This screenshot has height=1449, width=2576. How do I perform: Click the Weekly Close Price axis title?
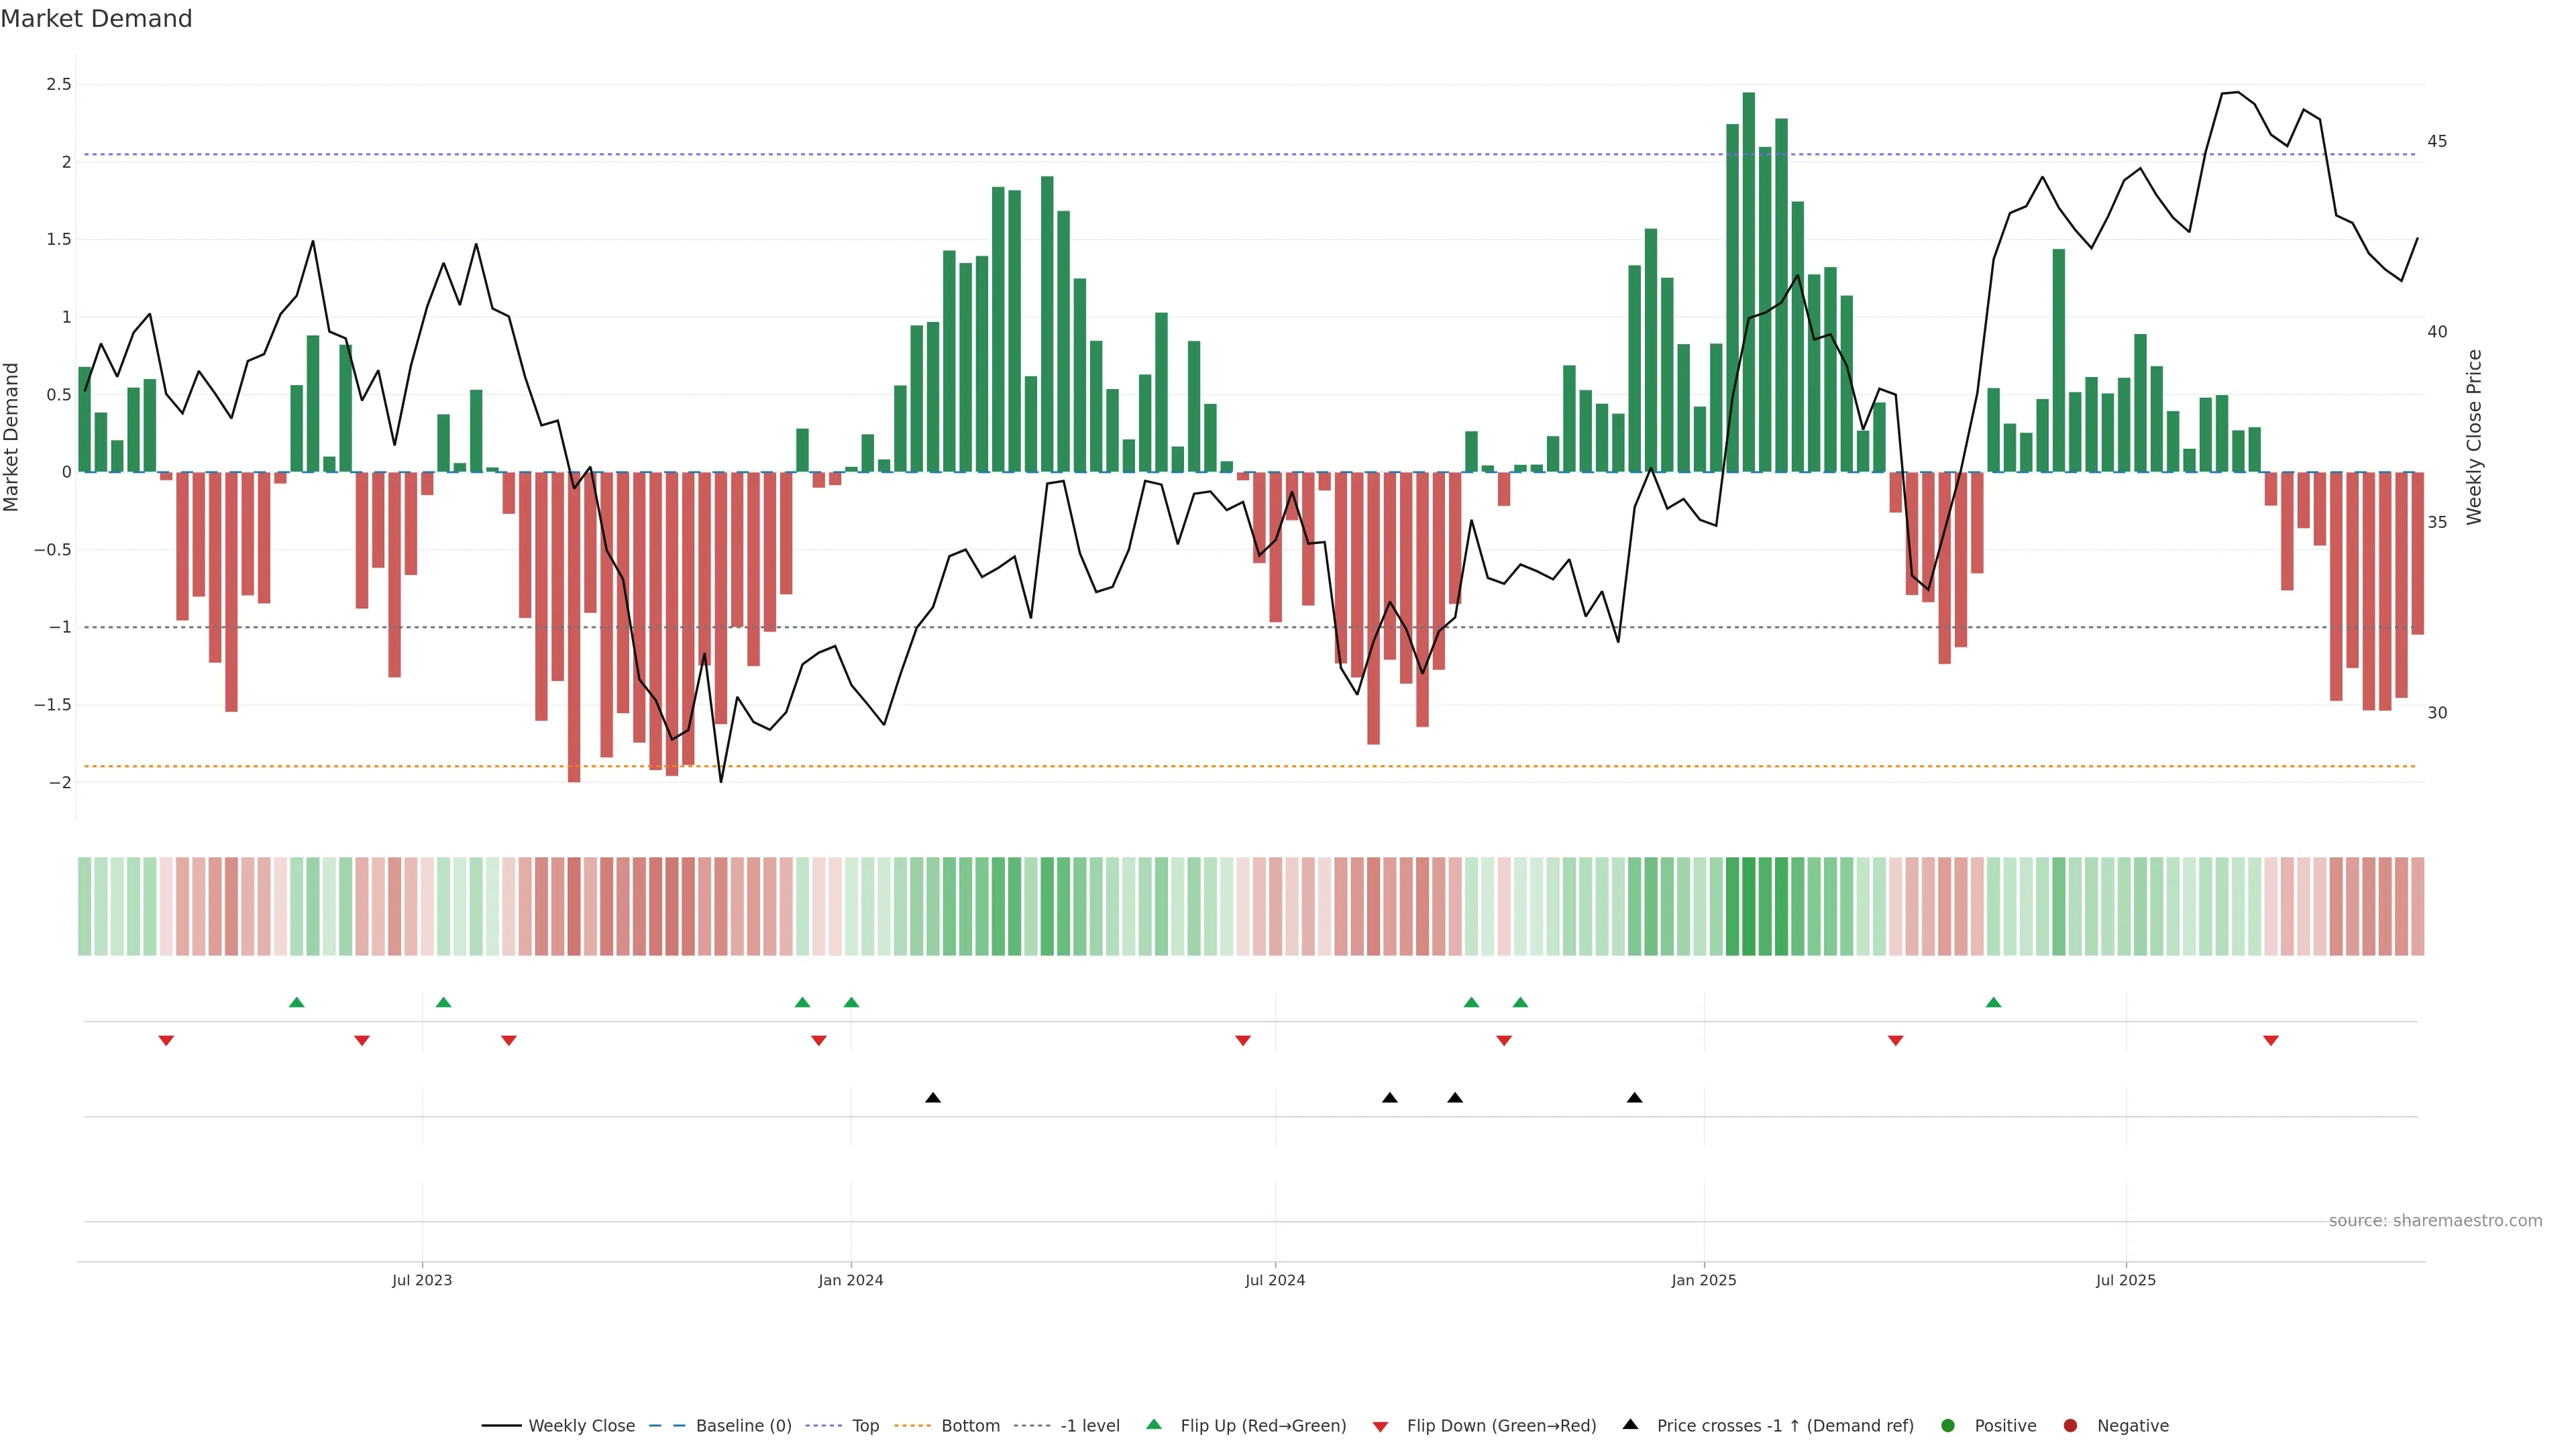2474,437
